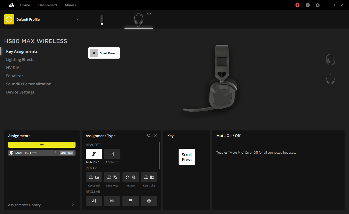Image resolution: width=349 pixels, height=214 pixels.
Task: Click the search icon in Assignment Type
Action: (149, 136)
